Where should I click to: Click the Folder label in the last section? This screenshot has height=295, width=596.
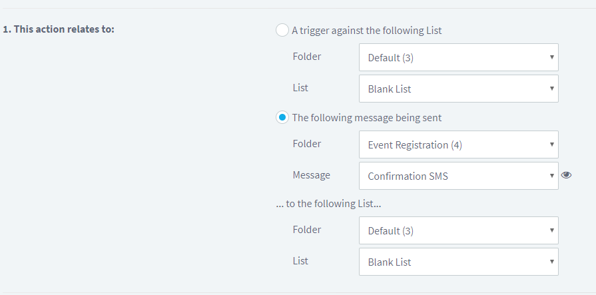[307, 230]
